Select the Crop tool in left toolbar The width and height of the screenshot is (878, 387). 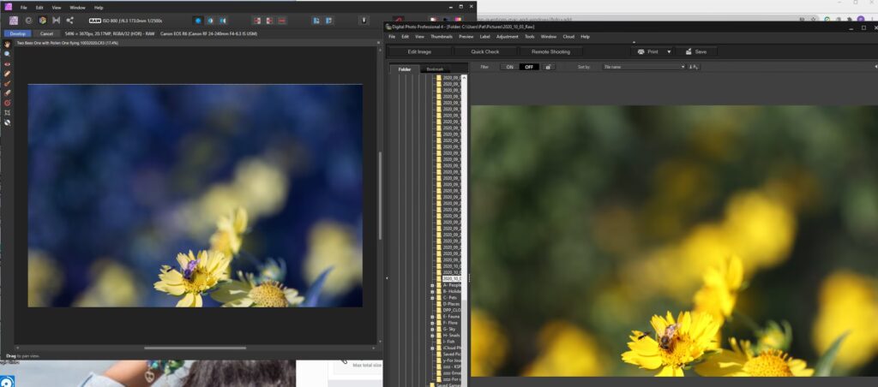click(x=7, y=112)
